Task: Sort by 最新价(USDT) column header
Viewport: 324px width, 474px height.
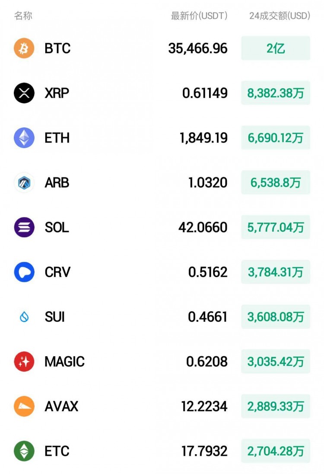Action: [199, 16]
